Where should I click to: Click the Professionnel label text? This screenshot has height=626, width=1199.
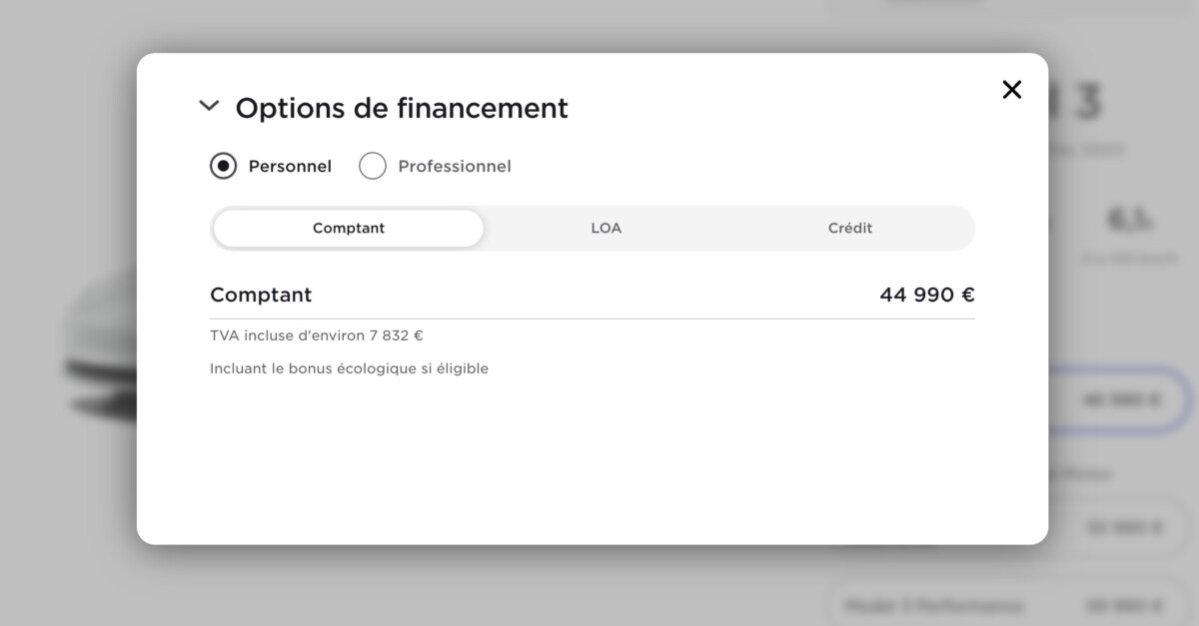[455, 167]
